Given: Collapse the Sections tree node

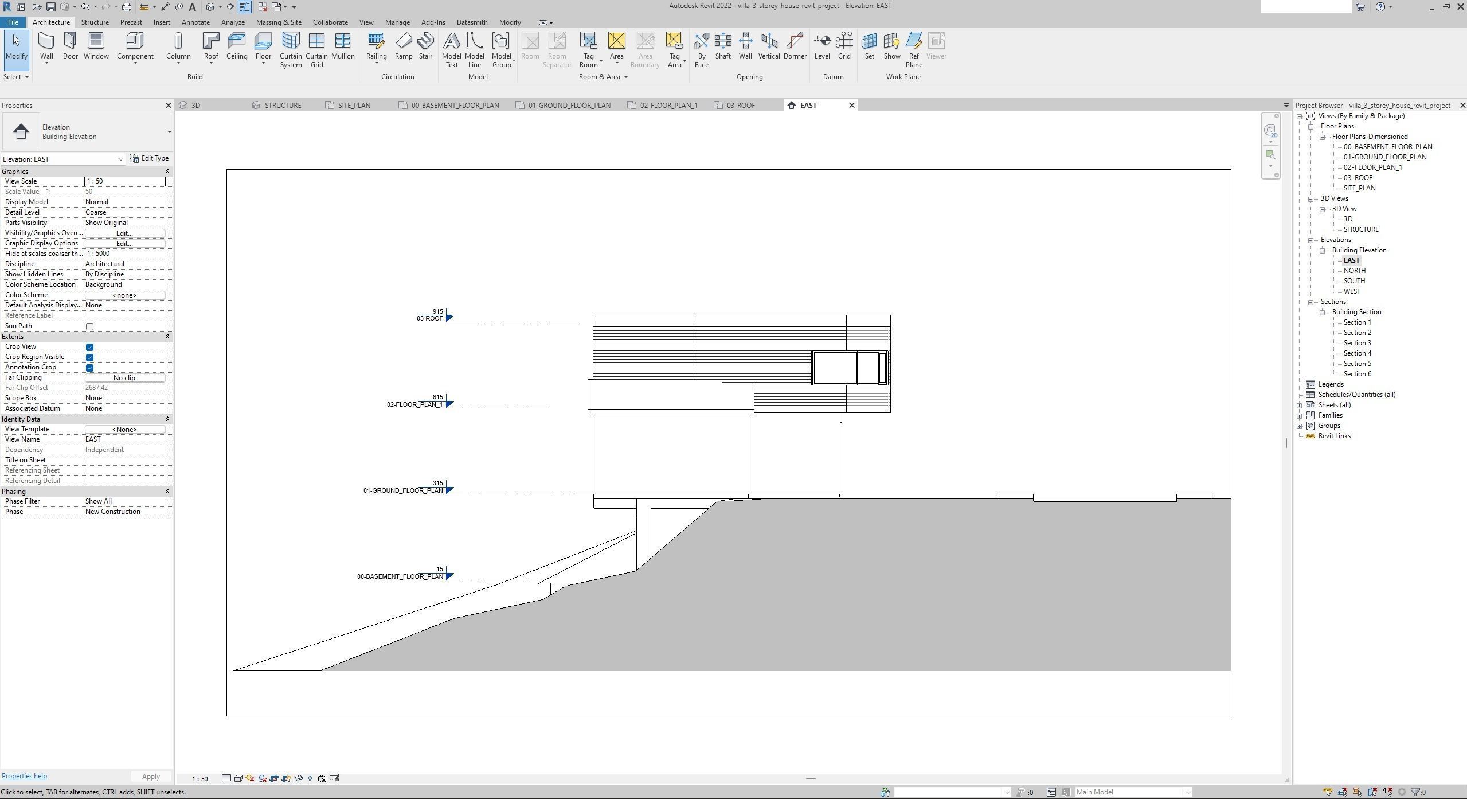Looking at the screenshot, I should [x=1311, y=302].
